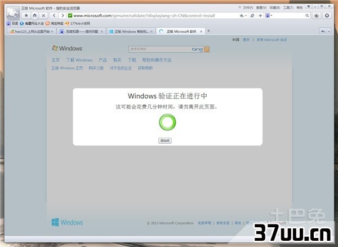This screenshot has width=338, height=247.
Task: Open the 帮助和操作方法 navigation link
Action: pyautogui.click(x=157, y=60)
